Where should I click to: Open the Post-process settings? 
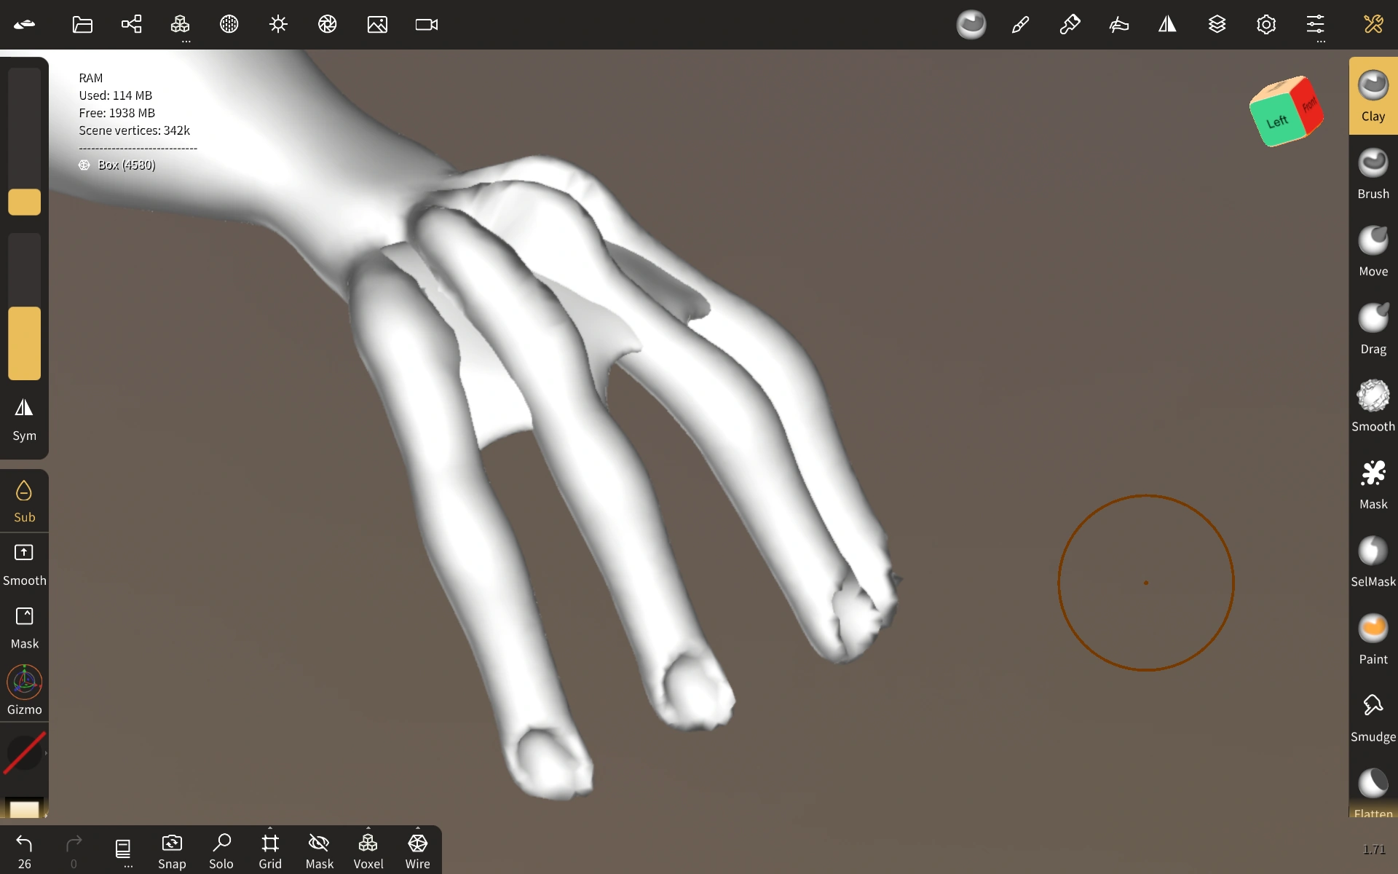326,24
